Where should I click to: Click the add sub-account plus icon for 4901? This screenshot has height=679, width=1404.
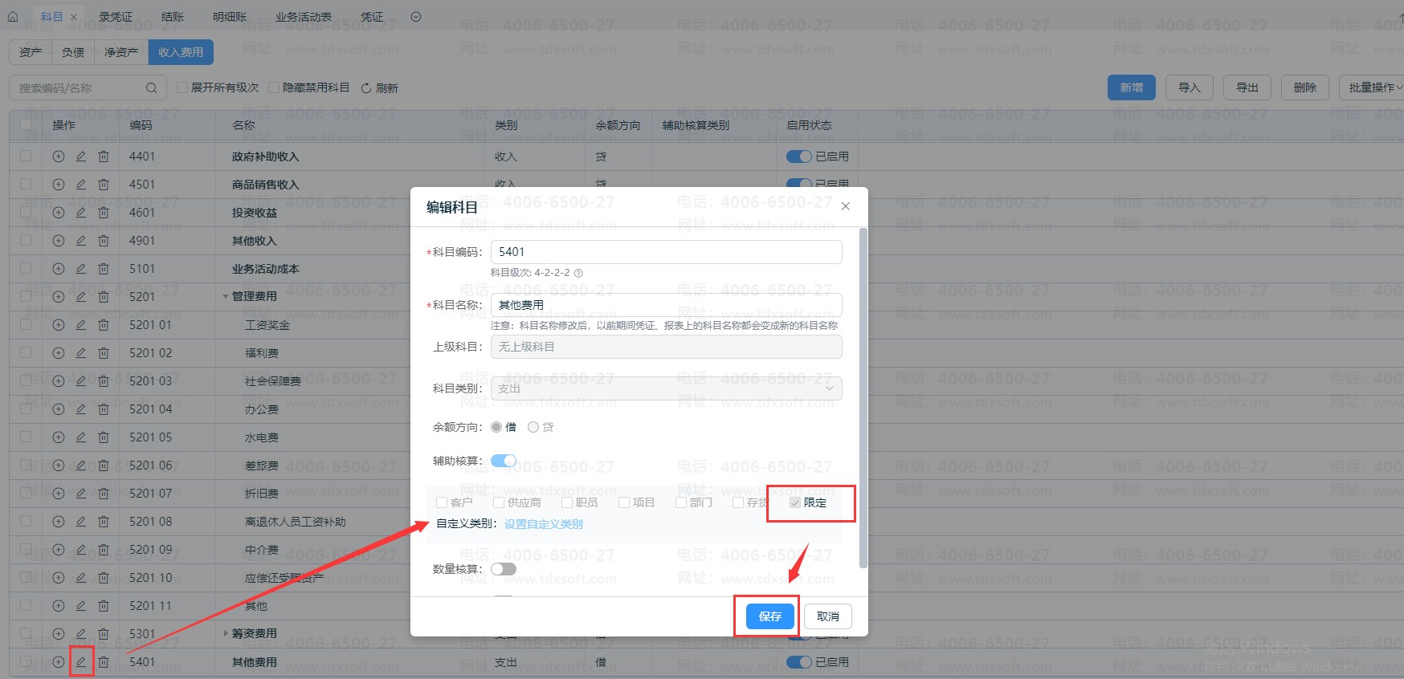(x=59, y=241)
